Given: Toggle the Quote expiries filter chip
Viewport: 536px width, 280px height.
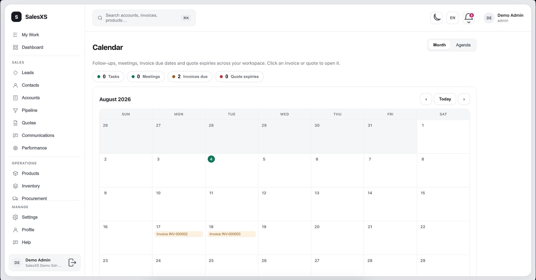Looking at the screenshot, I should click(x=239, y=77).
